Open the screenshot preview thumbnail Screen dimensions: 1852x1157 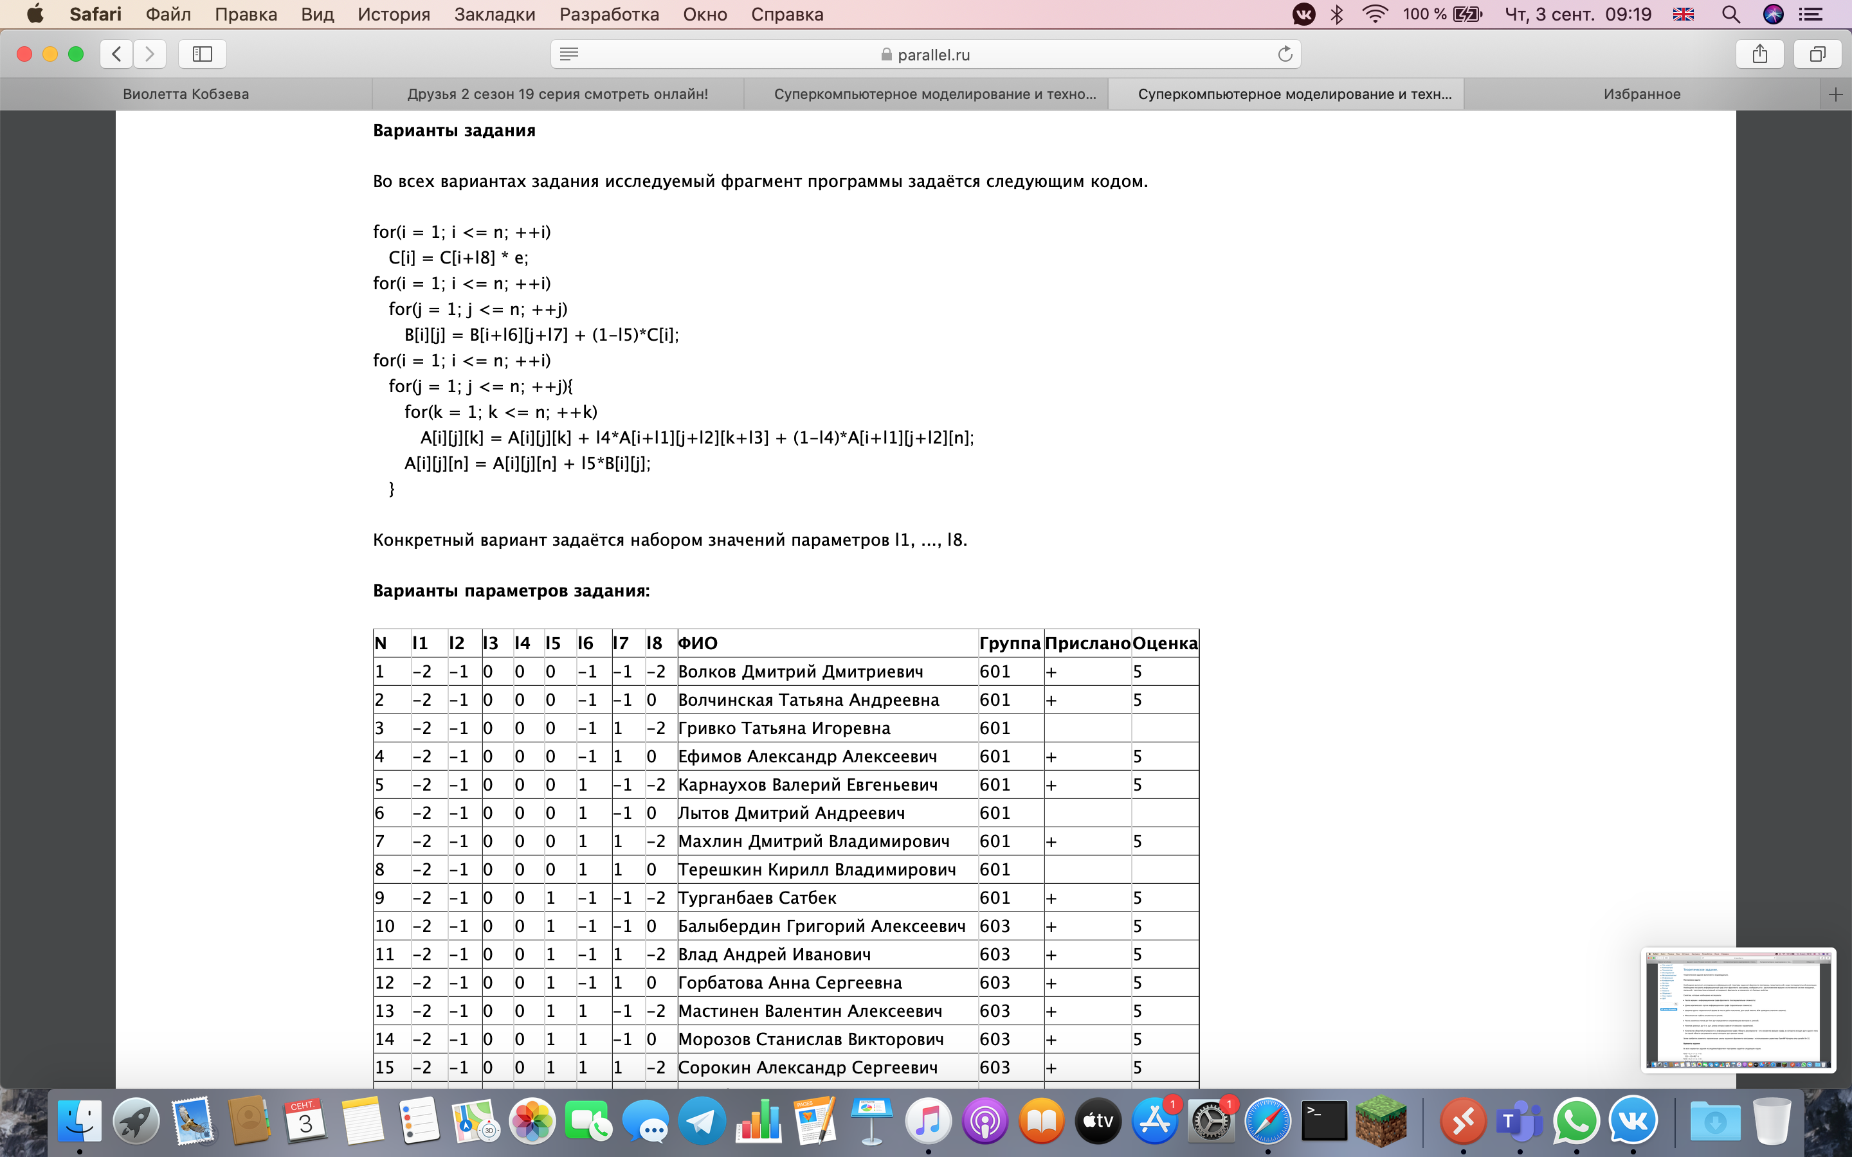[x=1738, y=1010]
